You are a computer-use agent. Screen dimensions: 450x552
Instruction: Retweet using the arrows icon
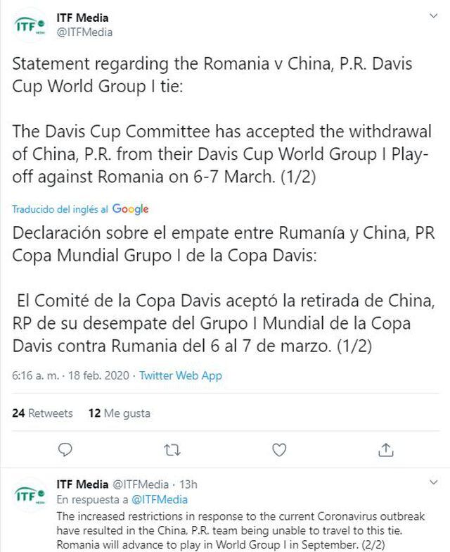tap(172, 449)
